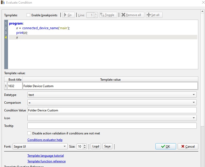Select the 1632 book title cell
This screenshot has width=205, height=167.
click(x=15, y=86)
